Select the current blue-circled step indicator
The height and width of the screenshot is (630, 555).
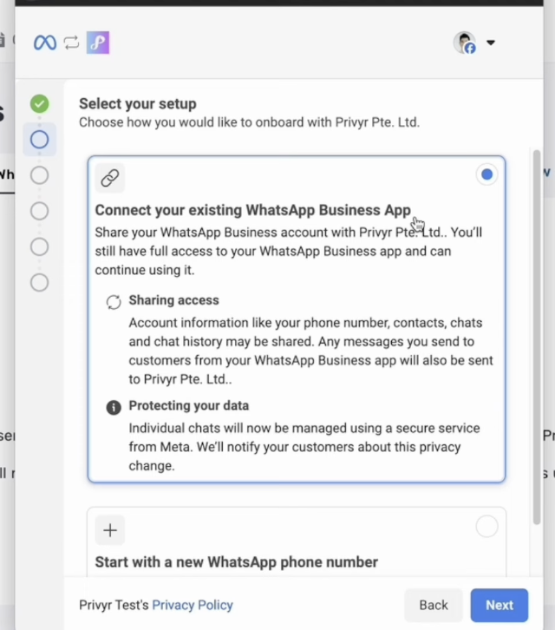39,140
